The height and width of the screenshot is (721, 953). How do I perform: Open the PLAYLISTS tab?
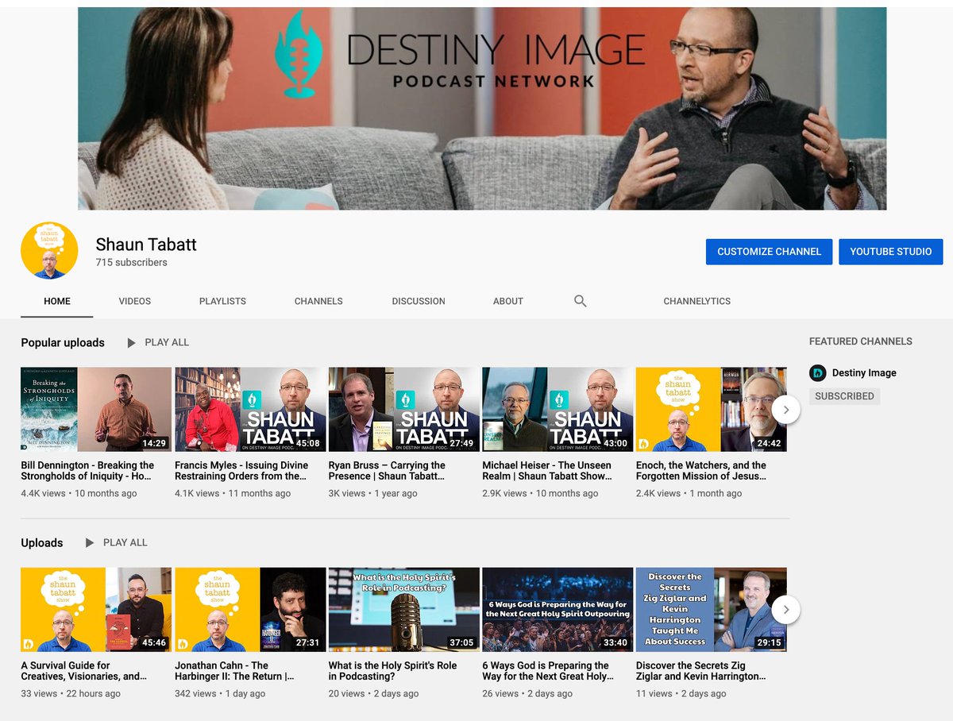222,301
